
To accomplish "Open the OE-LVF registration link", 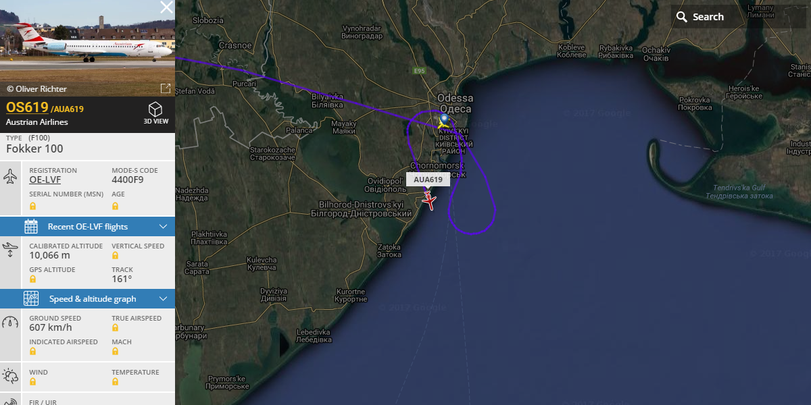I will coord(45,180).
